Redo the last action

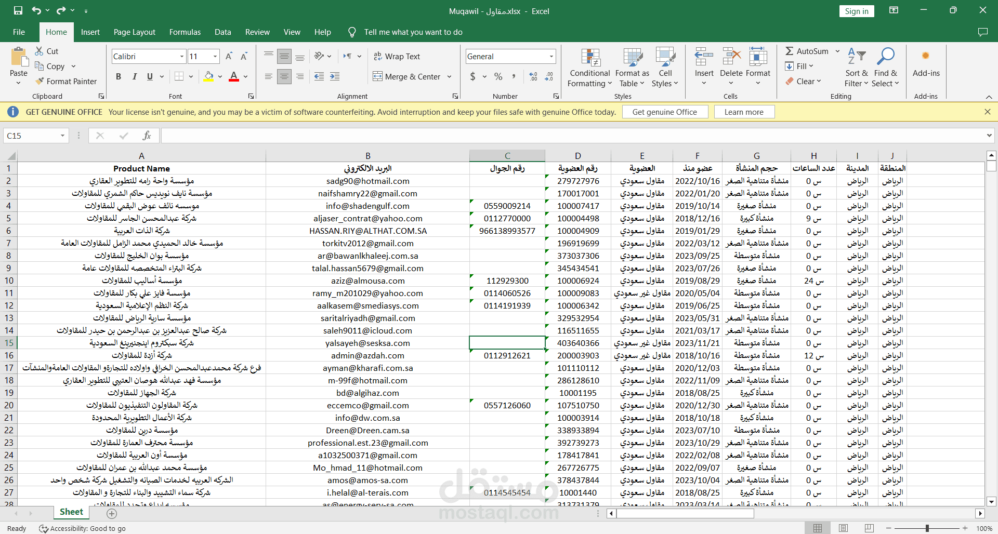(61, 10)
